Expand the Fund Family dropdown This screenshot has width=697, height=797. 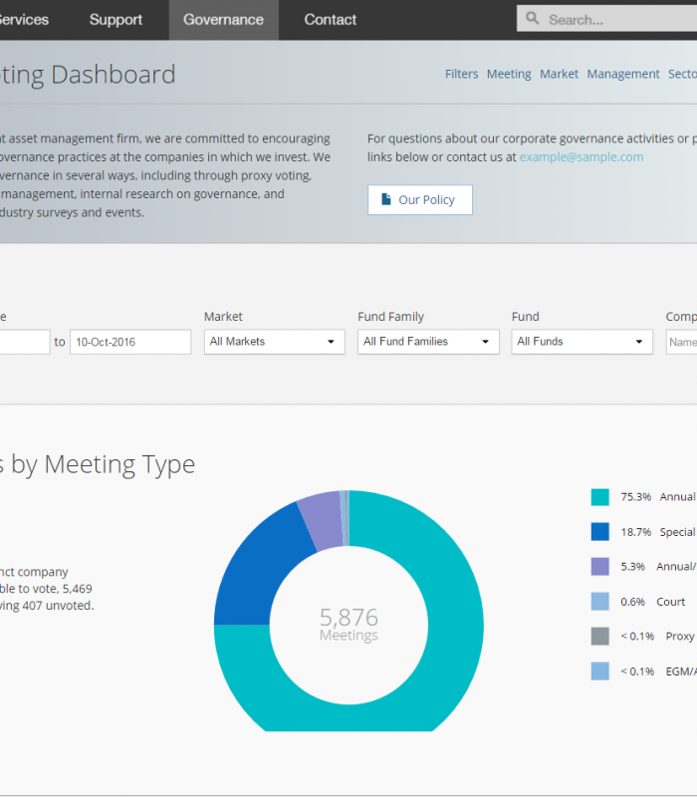tap(428, 342)
